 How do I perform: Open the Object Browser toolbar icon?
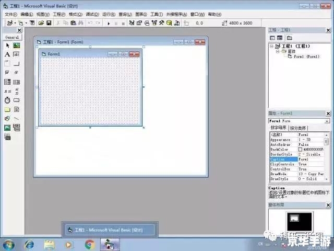pyautogui.click(x=154, y=22)
